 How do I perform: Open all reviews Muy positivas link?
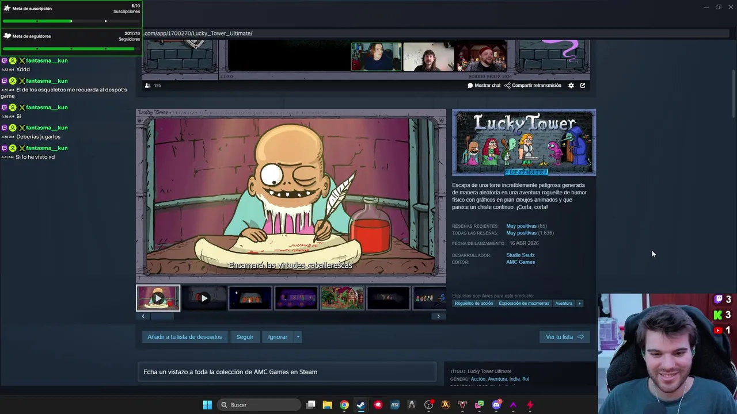(521, 233)
